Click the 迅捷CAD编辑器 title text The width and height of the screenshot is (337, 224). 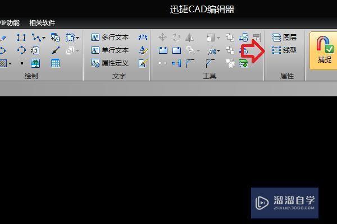(202, 10)
